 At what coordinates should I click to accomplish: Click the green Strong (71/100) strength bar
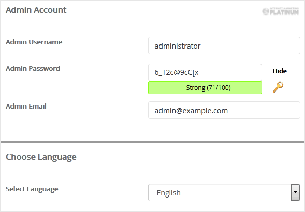tap(205, 87)
